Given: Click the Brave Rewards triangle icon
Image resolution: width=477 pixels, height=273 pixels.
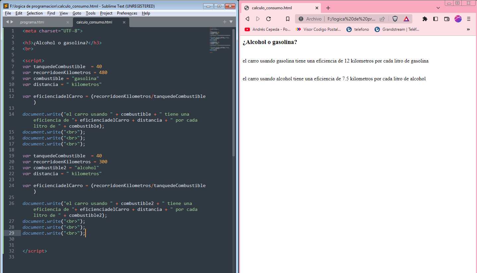Looking at the screenshot, I should coord(406,19).
